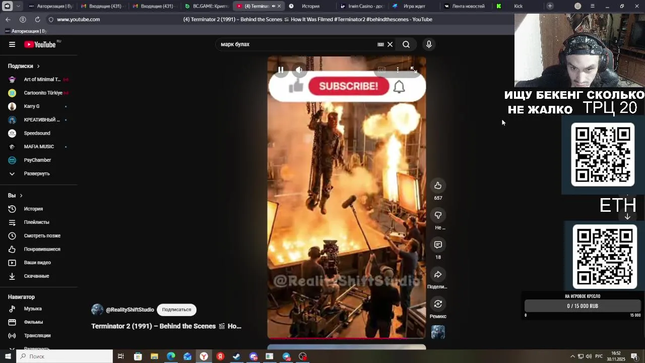
Task: Dislike the Short with the thumbs-down button
Action: pyautogui.click(x=438, y=215)
